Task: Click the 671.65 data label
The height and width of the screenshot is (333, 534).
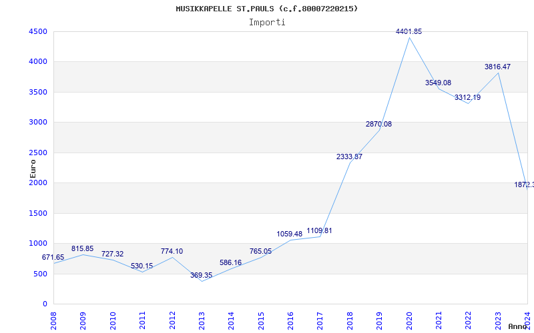Action: [53, 258]
